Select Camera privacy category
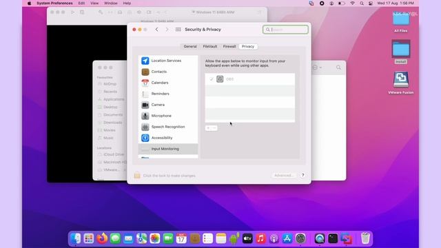This screenshot has width=441, height=248. tap(168, 105)
